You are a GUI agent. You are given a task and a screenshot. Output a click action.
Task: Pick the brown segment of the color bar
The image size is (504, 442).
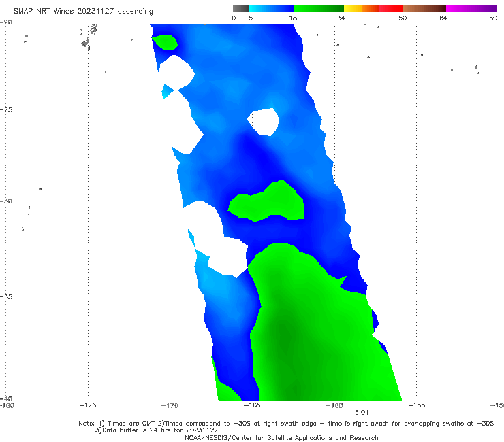[x=424, y=8]
